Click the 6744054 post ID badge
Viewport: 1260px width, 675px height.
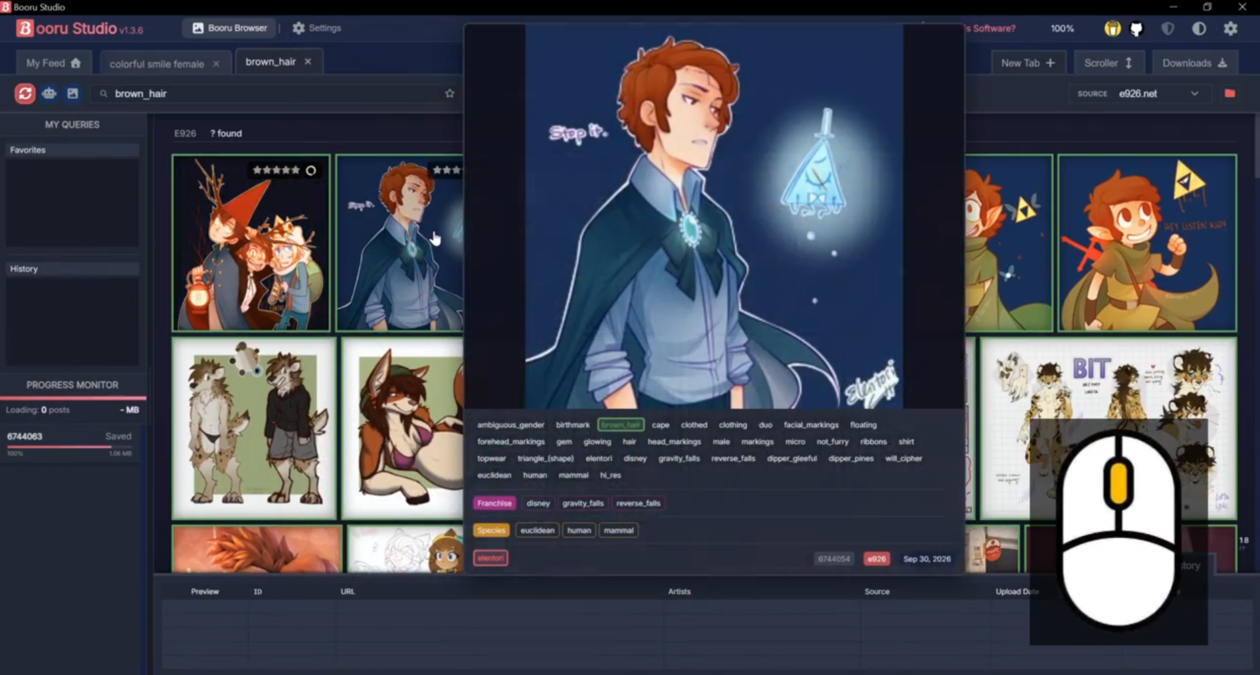(834, 559)
